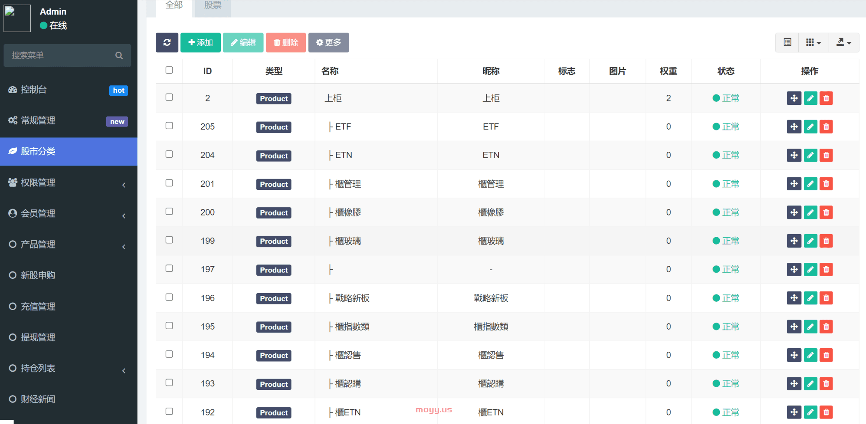
Task: Check the checkbox for row ID 201
Action: coord(169,183)
